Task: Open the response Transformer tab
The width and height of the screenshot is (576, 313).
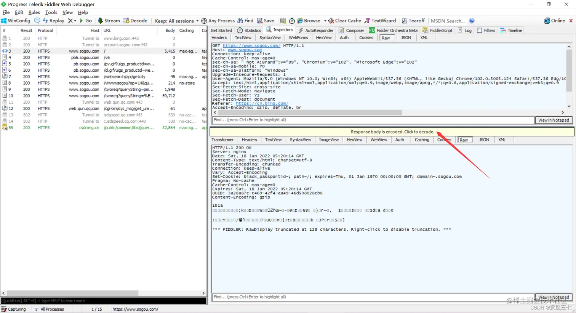Action: (222, 140)
